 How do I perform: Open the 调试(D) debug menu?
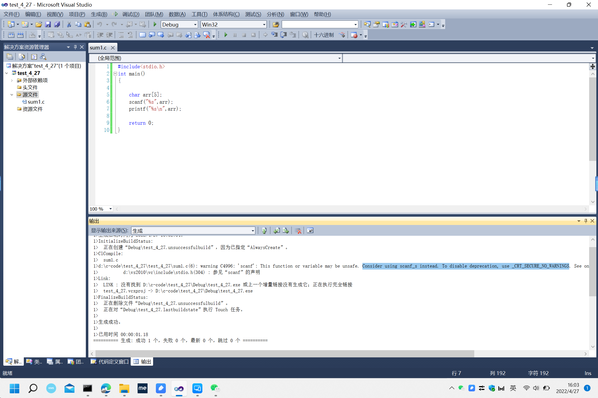tap(131, 14)
